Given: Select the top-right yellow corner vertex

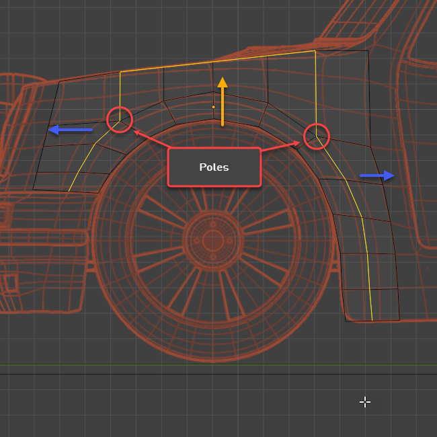Looking at the screenshot, I should (x=315, y=51).
